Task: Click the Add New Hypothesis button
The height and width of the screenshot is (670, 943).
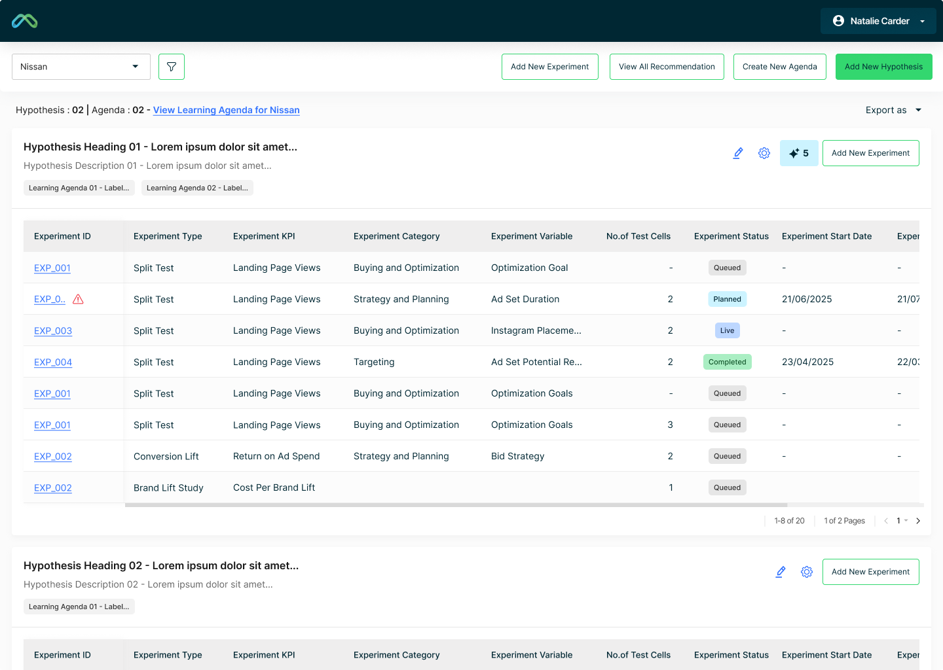Action: point(883,67)
